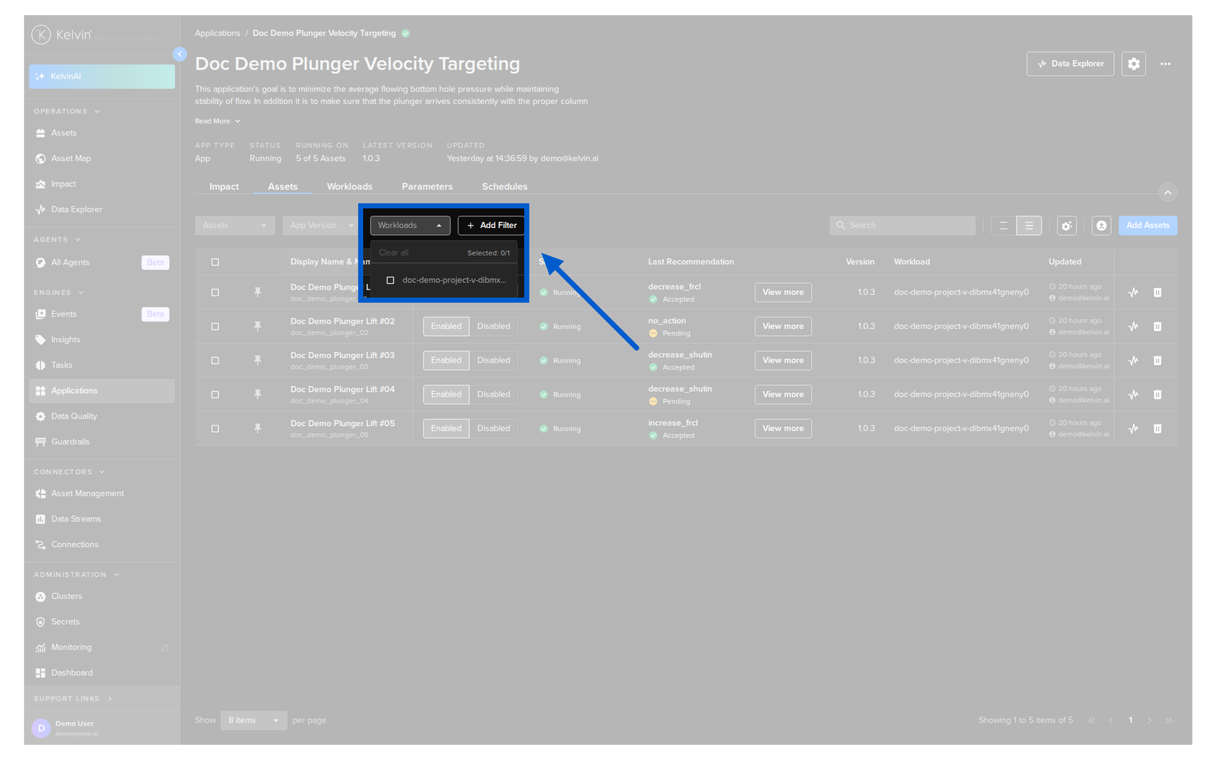The height and width of the screenshot is (760, 1217).
Task: Select the Doc Demo Plunger Lift #04 row checkbox
Action: pyautogui.click(x=215, y=395)
